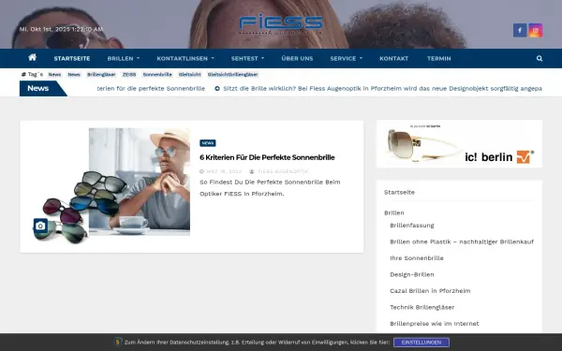Open the Instagram social icon
This screenshot has height=351, width=562.
[x=536, y=31]
